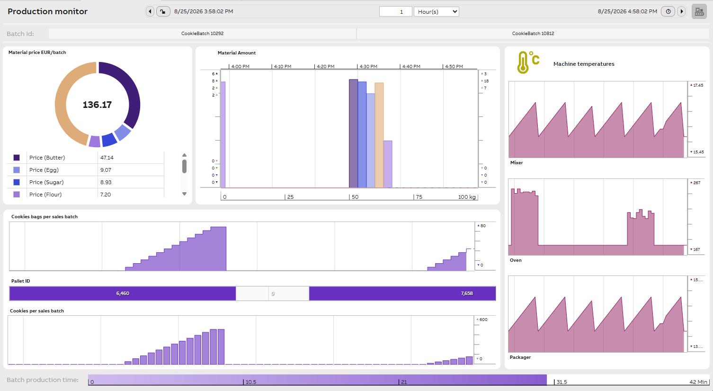Click the Pallet ID segment 6,460
Screen dimensions: 713x391
pos(123,293)
